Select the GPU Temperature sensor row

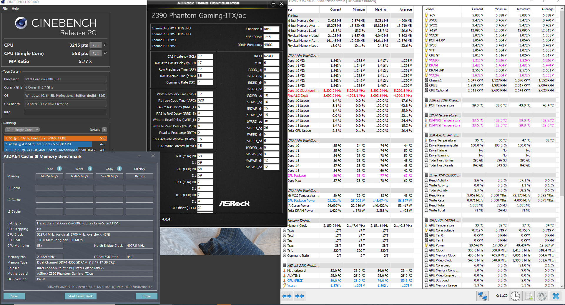coord(490,225)
